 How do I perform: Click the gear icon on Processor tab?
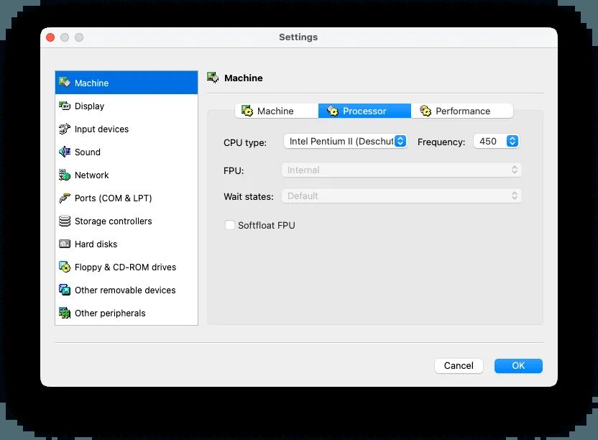[333, 111]
